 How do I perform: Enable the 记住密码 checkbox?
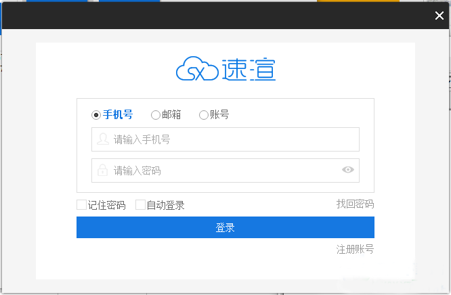point(82,205)
